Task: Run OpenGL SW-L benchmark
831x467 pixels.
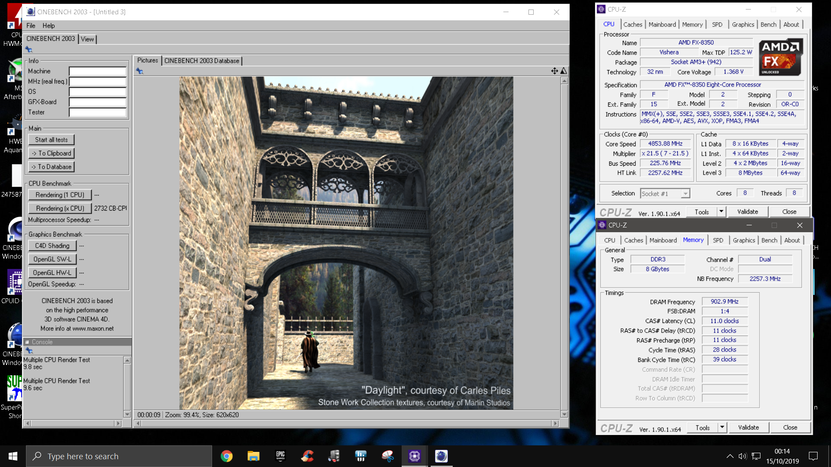Action: (x=52, y=259)
